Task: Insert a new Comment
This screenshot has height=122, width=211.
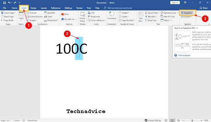Action: click(x=111, y=16)
